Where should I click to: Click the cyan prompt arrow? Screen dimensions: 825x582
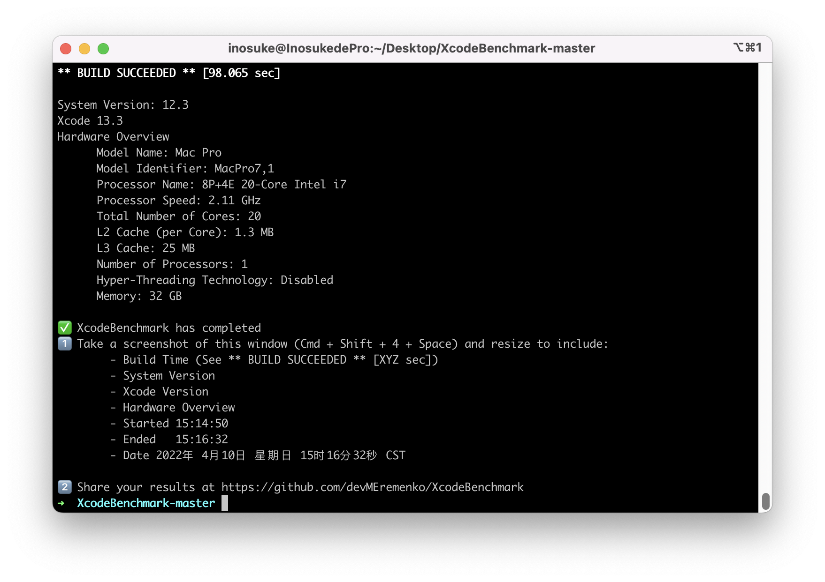[x=61, y=503]
